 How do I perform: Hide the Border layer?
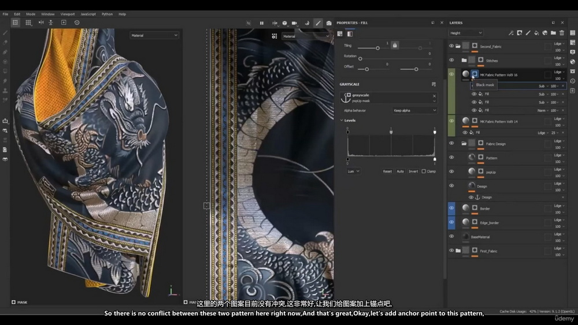[451, 208]
